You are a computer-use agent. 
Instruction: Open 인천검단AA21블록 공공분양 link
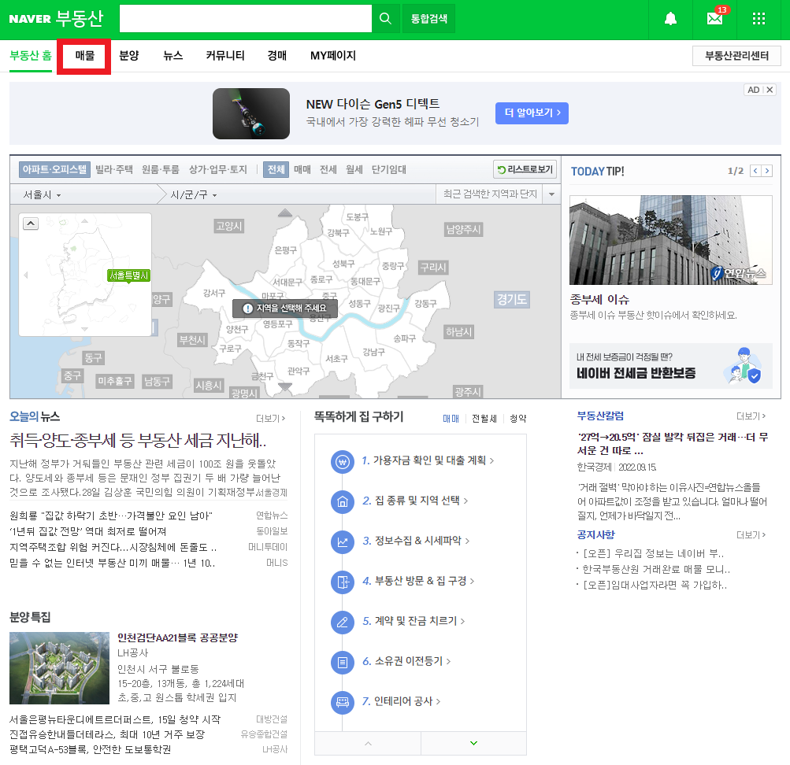pos(177,638)
